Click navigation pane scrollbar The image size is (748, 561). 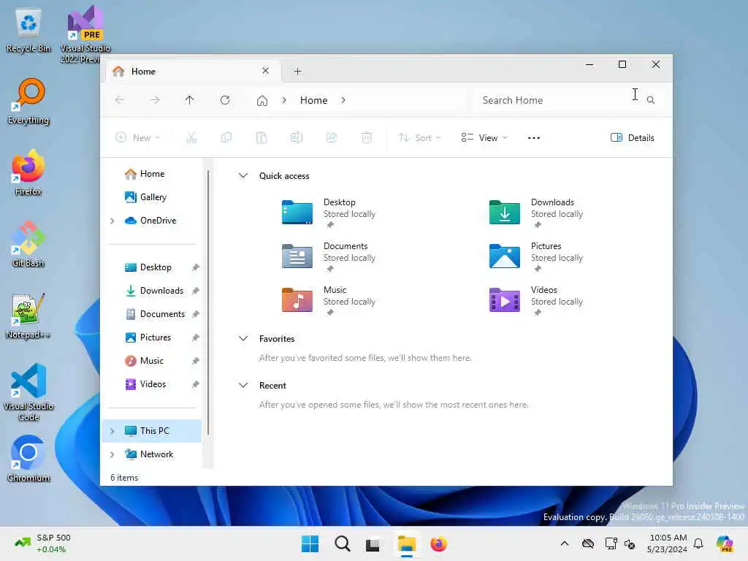208,302
